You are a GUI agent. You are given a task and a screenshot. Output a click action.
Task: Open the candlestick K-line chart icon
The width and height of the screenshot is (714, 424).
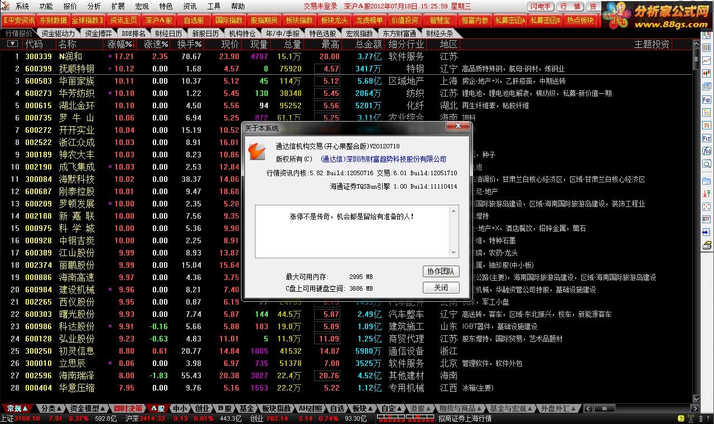706,73
